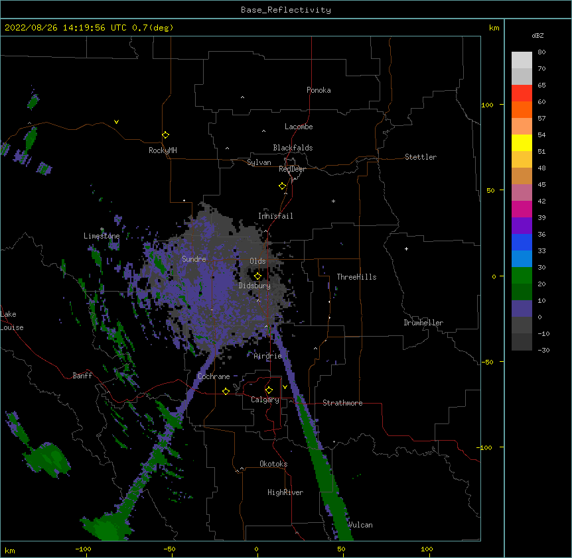Click the white asterisk marker above Limestone label
572x558 pixels.
coord(102,229)
